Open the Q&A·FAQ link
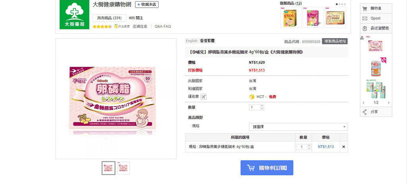The width and height of the screenshot is (407, 184). pyautogui.click(x=163, y=26)
